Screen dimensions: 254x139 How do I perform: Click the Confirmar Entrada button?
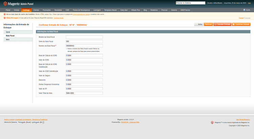coord(241,24)
